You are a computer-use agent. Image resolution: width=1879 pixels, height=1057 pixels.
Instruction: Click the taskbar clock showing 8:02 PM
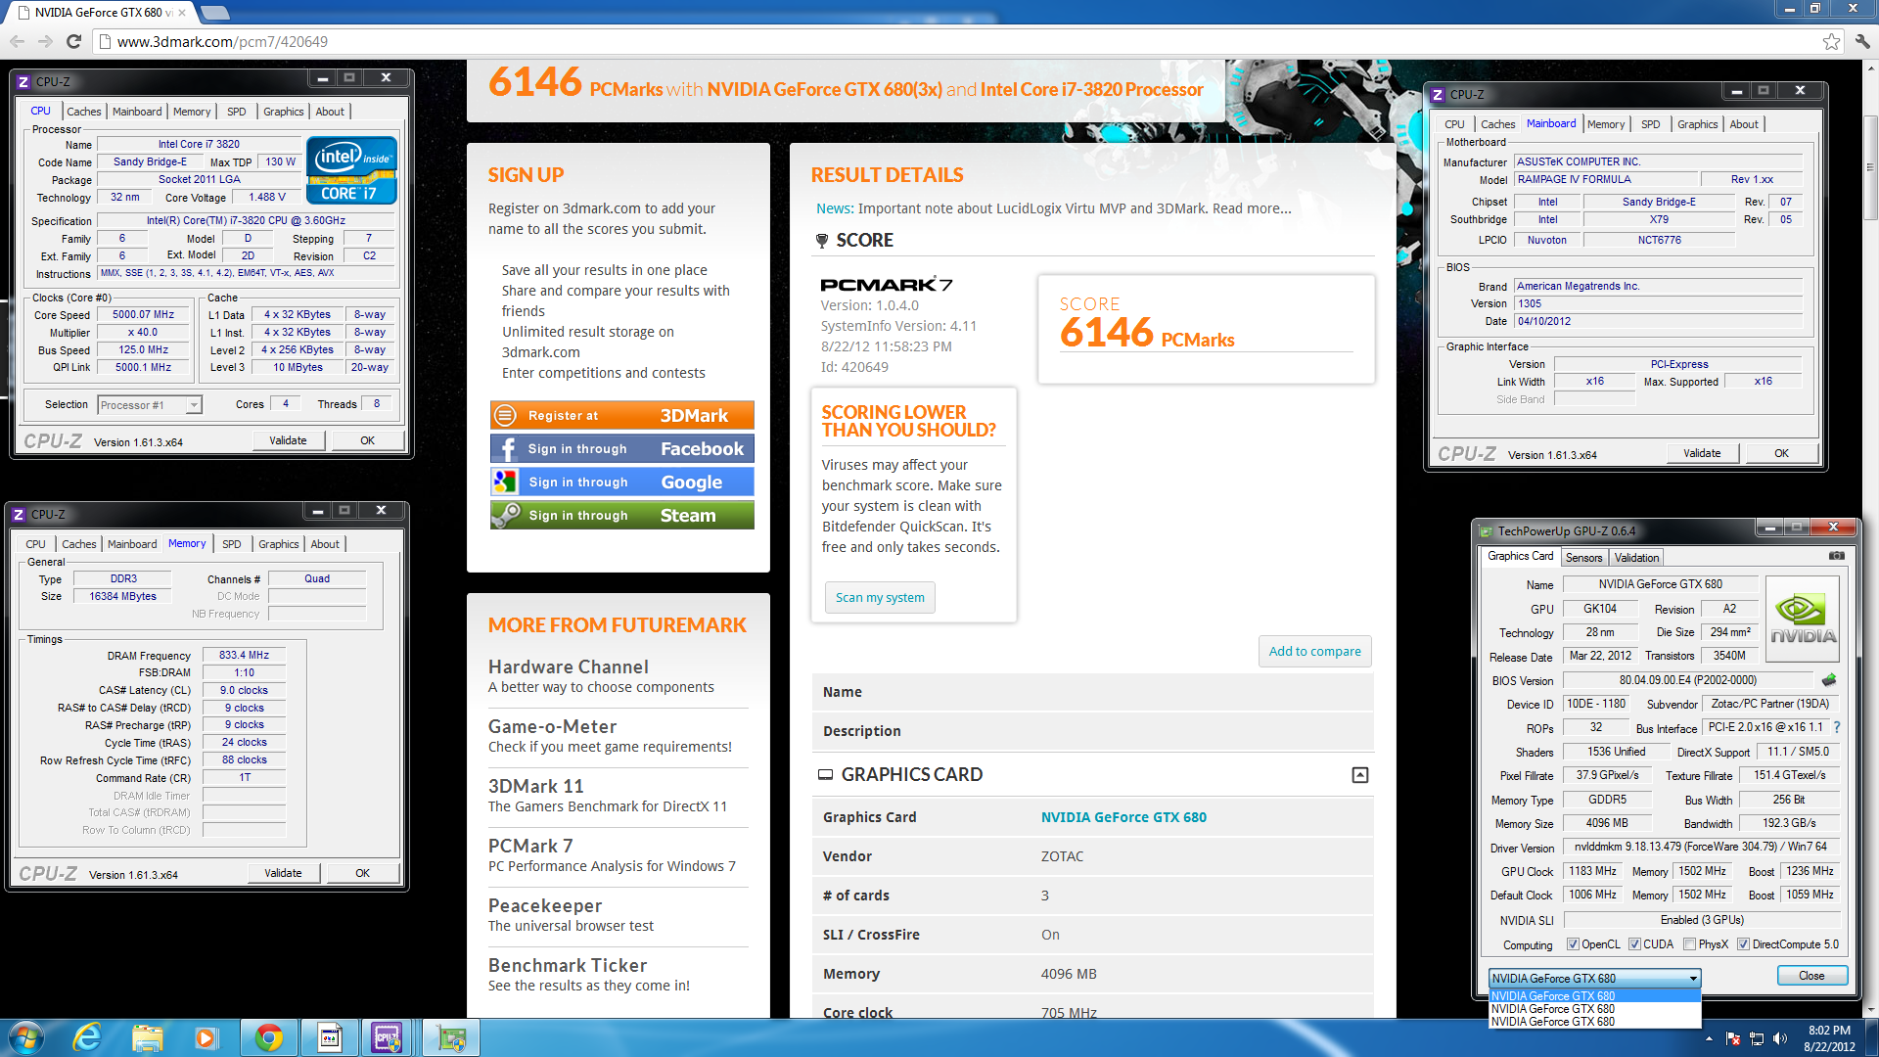[x=1829, y=1038]
